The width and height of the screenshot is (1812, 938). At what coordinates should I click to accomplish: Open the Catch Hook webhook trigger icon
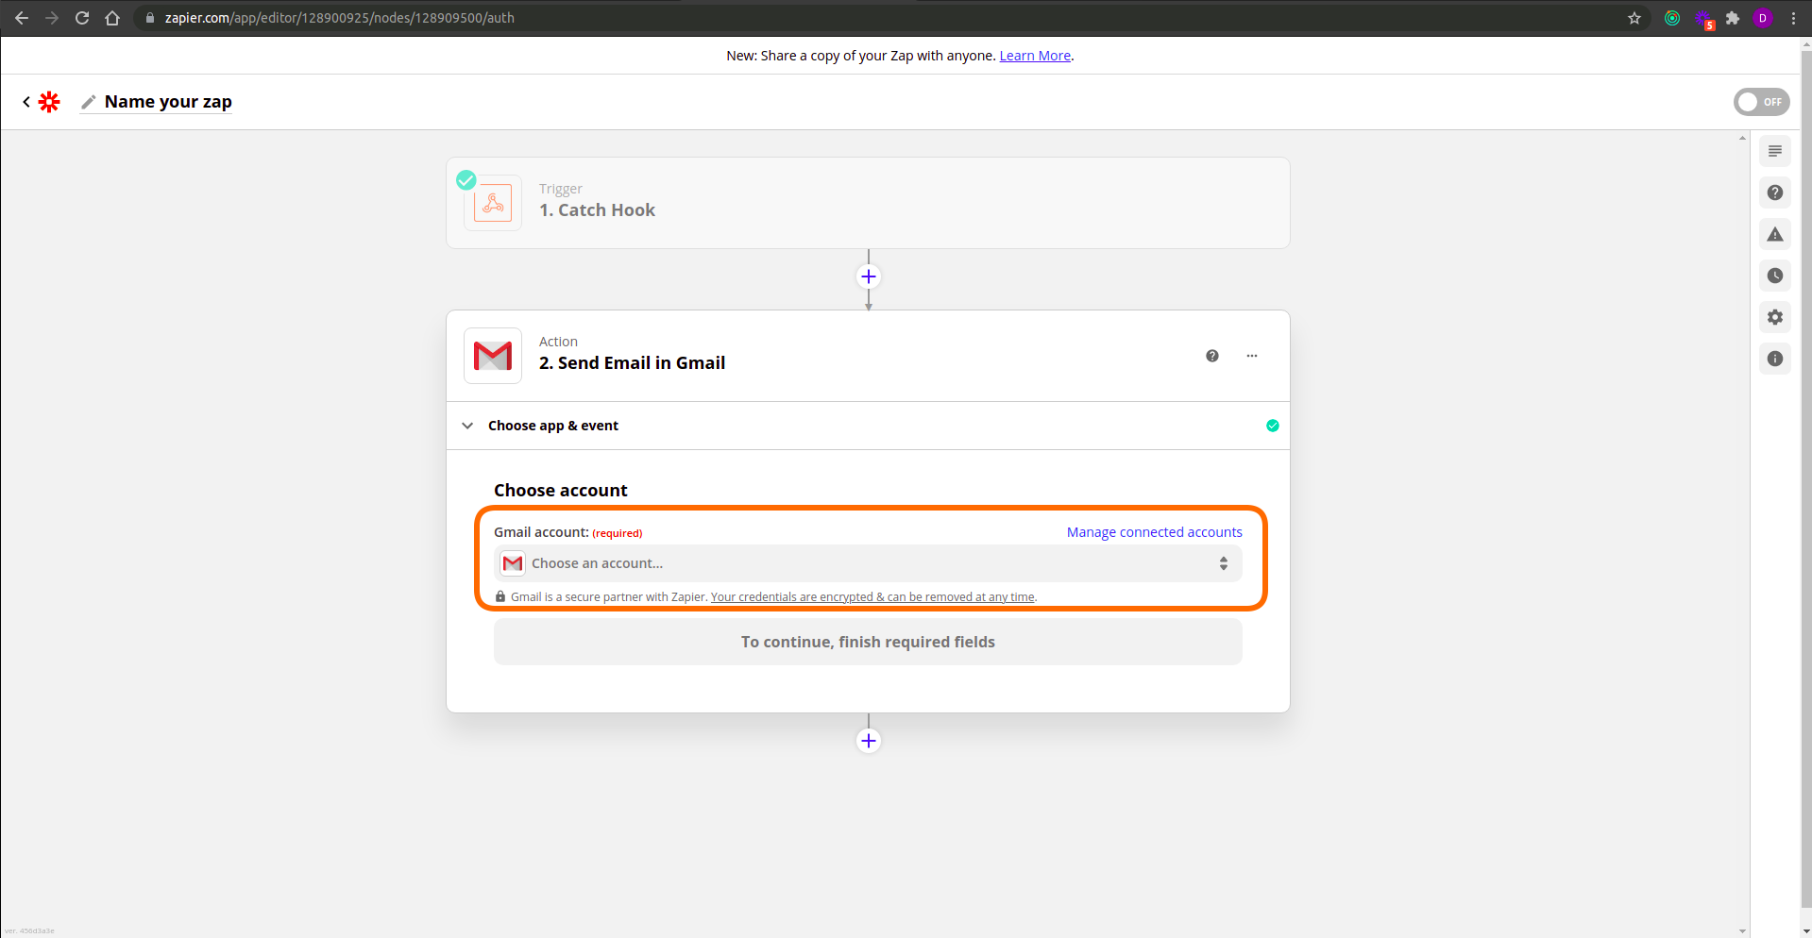493,203
